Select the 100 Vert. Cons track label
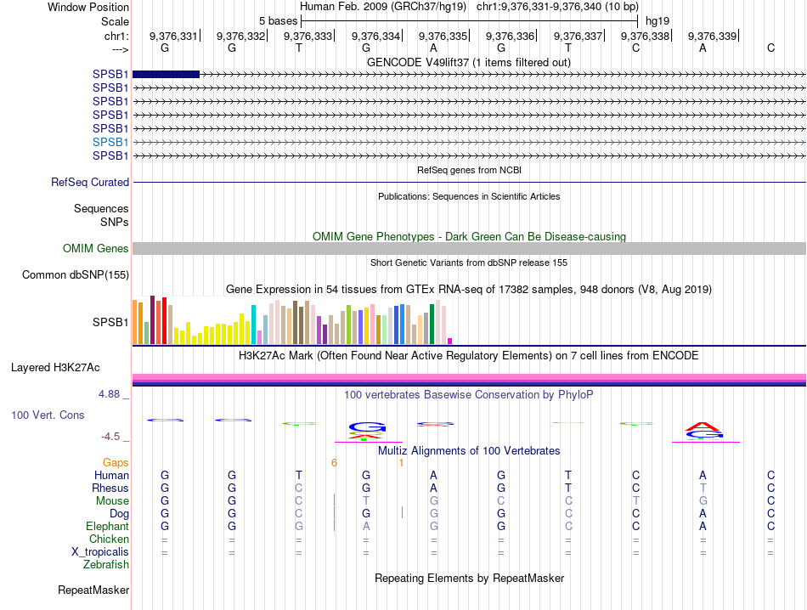Viewport: 807px width, 610px height. tap(48, 415)
